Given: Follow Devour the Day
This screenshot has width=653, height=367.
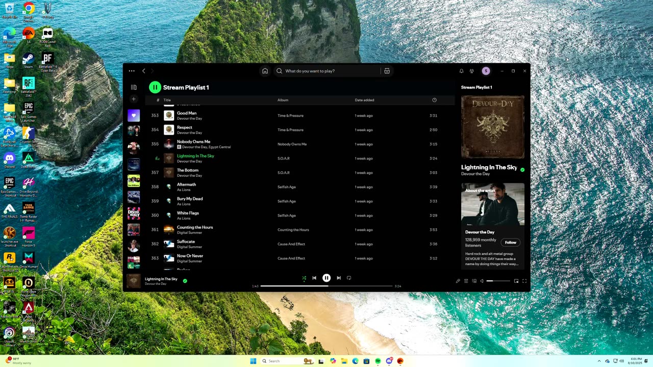Looking at the screenshot, I should 511,242.
